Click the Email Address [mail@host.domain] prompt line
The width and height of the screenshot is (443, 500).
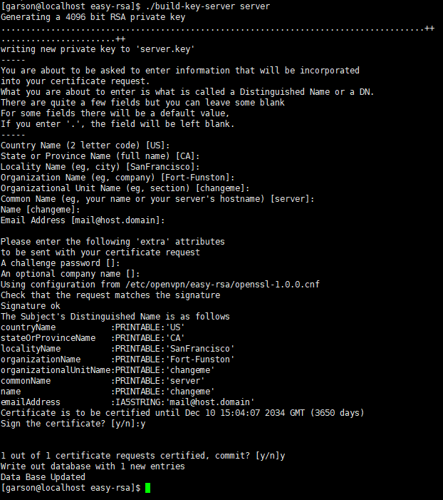83,220
